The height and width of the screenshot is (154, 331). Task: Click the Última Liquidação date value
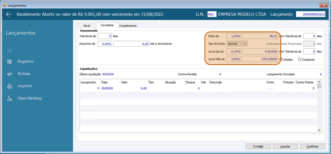pos(108,75)
